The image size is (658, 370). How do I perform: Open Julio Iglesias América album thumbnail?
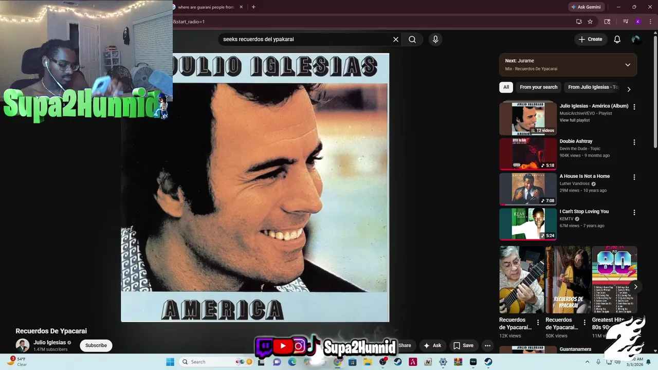click(x=528, y=119)
